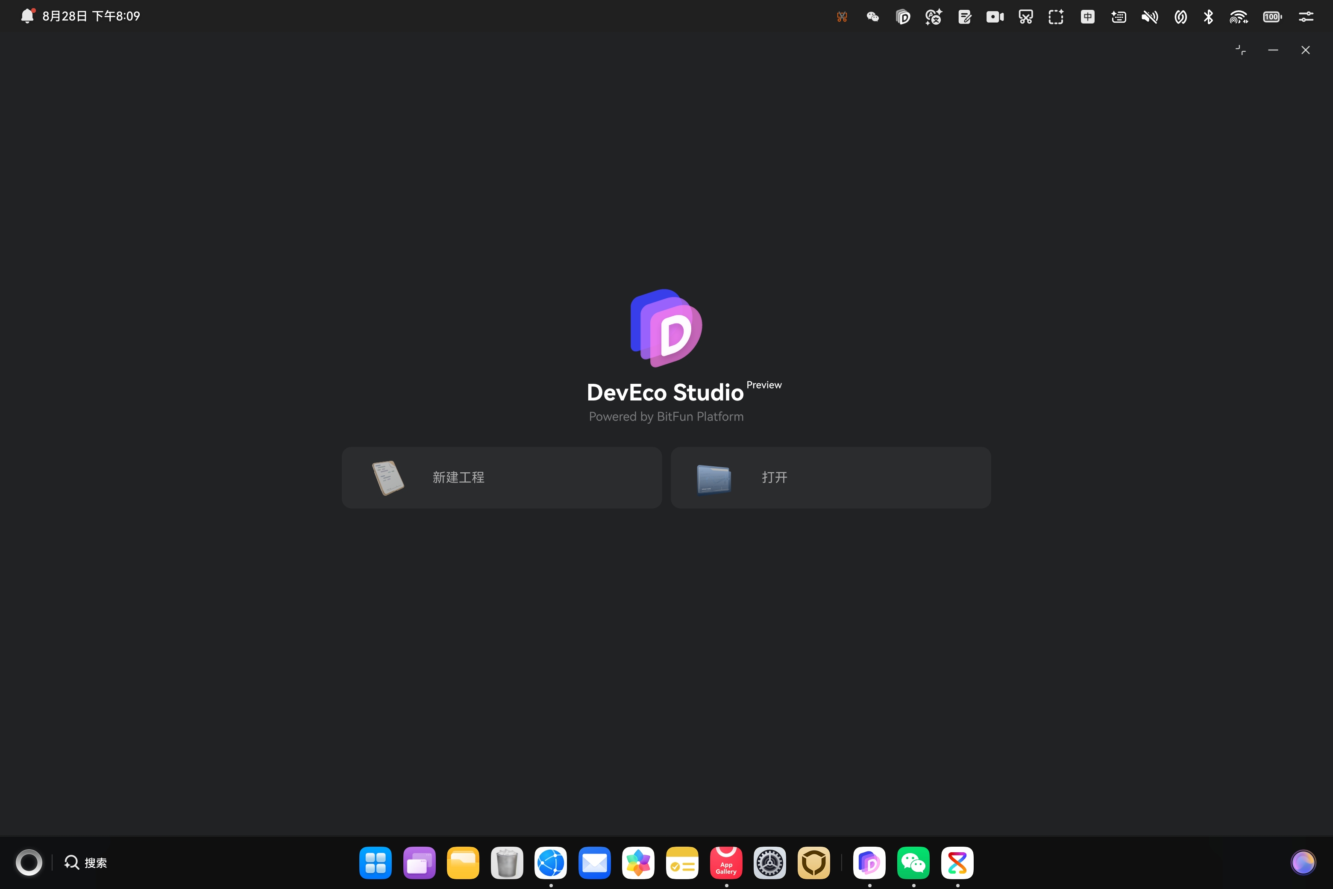Open the gold shield security app in the dock
Image resolution: width=1333 pixels, height=889 pixels.
[x=814, y=863]
